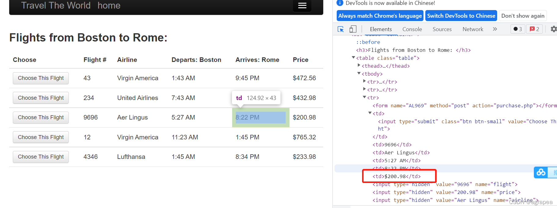The height and width of the screenshot is (208, 557).
Task: Click the 11:23 AM departure cell
Action: coord(185,137)
